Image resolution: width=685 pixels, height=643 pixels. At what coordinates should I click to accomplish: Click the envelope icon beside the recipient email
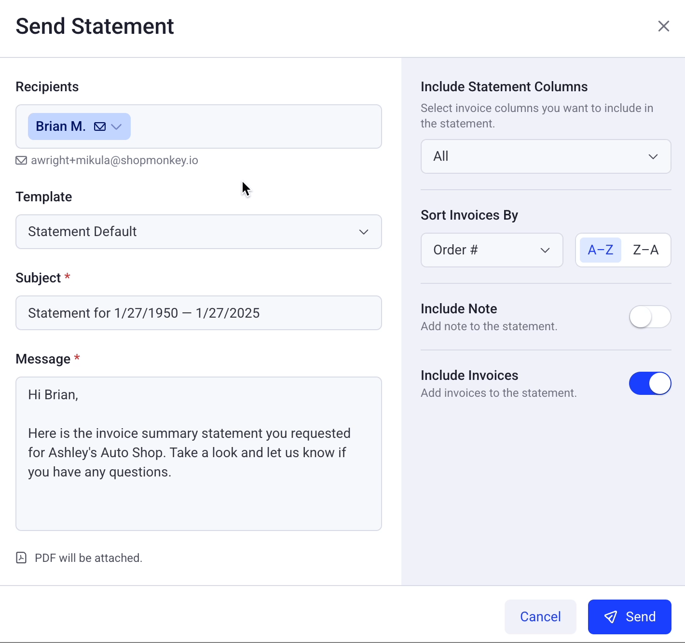tap(21, 160)
